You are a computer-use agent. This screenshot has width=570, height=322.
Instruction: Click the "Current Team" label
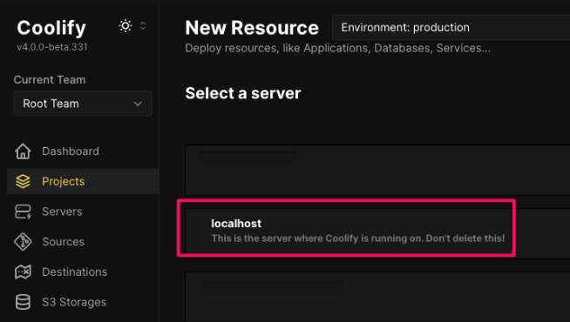coord(50,79)
